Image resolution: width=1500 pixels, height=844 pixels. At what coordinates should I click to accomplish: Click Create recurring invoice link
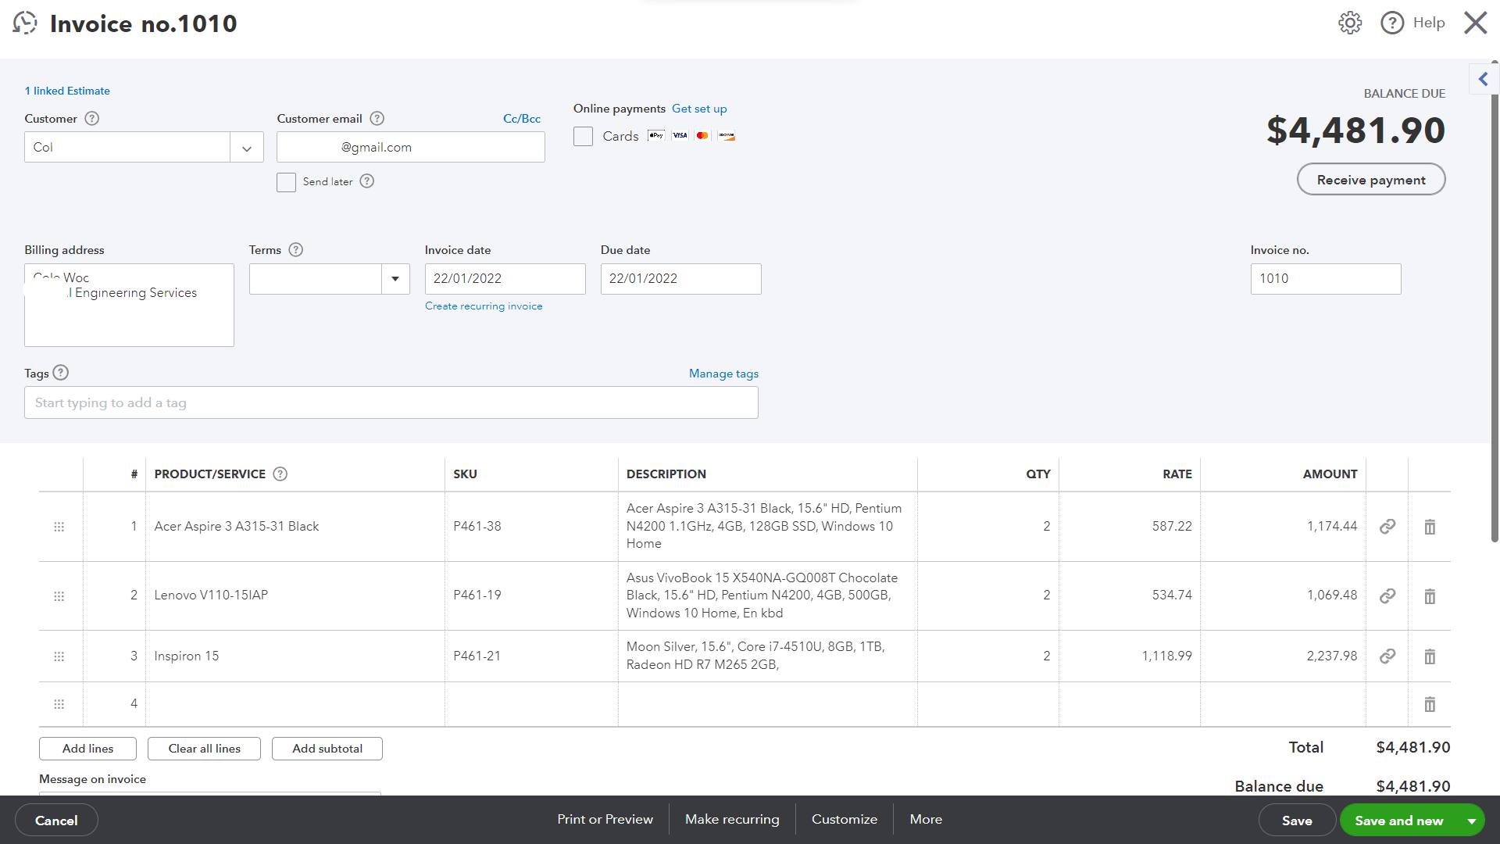(x=484, y=306)
